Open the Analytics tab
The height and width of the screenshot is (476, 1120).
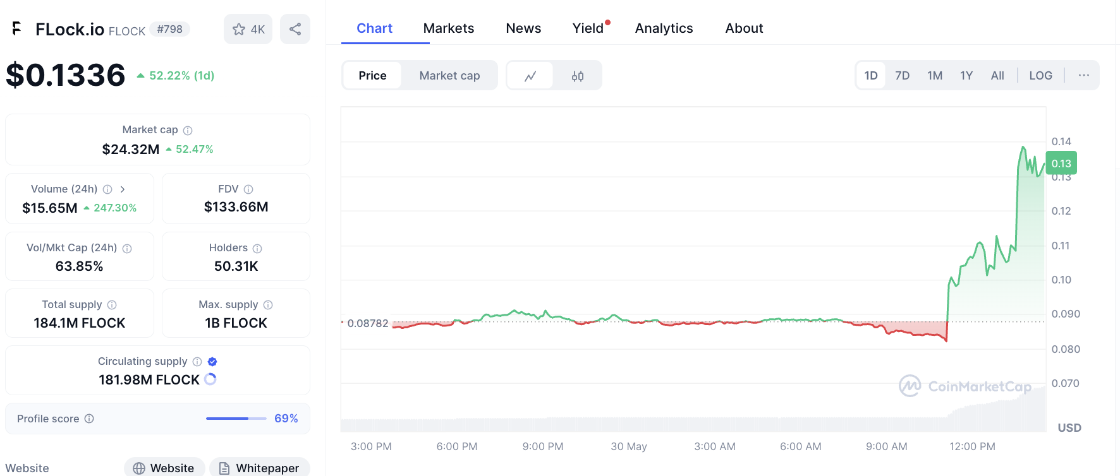pos(664,28)
